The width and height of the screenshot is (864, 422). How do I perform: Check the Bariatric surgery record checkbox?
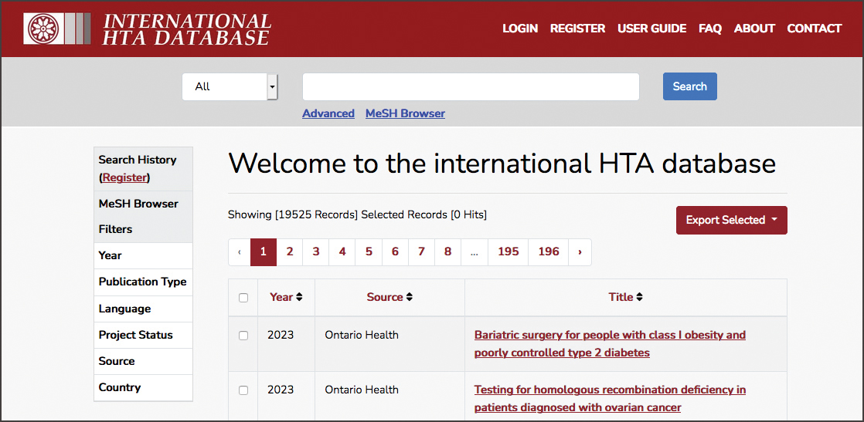click(243, 336)
